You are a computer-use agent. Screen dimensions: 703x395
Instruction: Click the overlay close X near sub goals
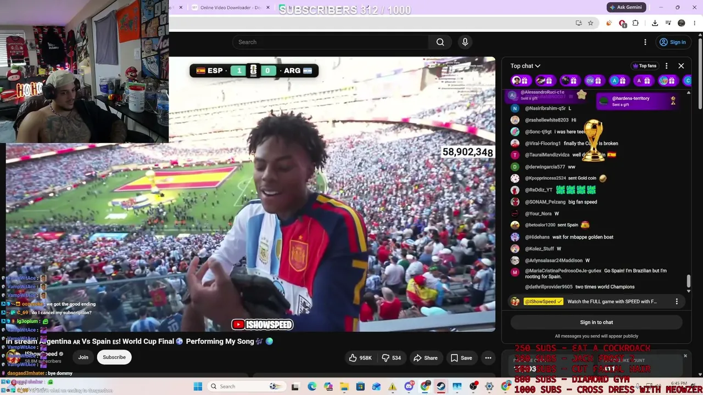[x=685, y=356]
